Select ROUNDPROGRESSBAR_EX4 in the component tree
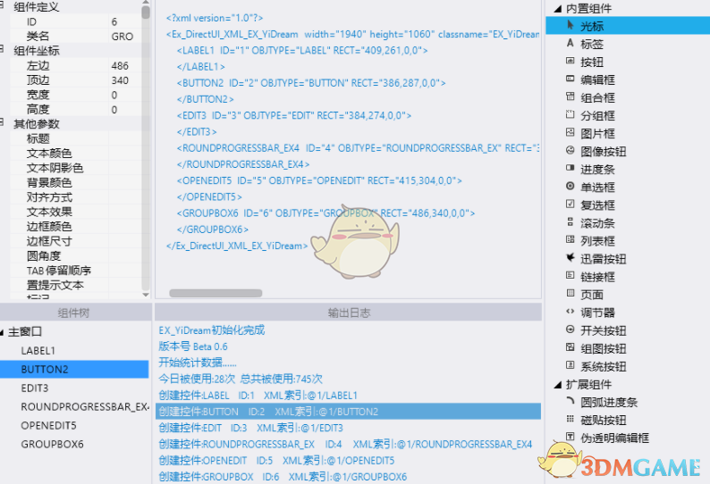Screen dimensions: 710x484 pos(85,406)
